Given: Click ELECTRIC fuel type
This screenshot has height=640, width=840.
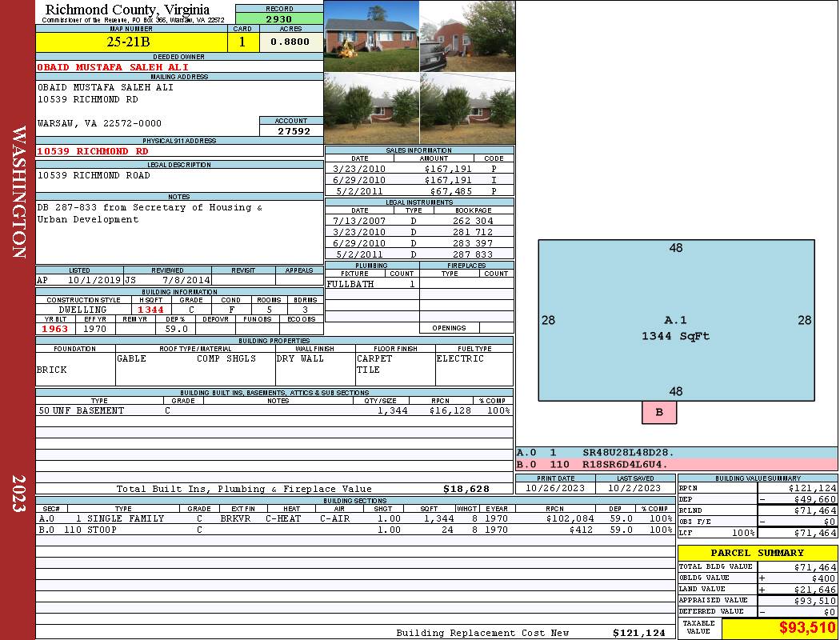Looking at the screenshot, I should point(460,358).
